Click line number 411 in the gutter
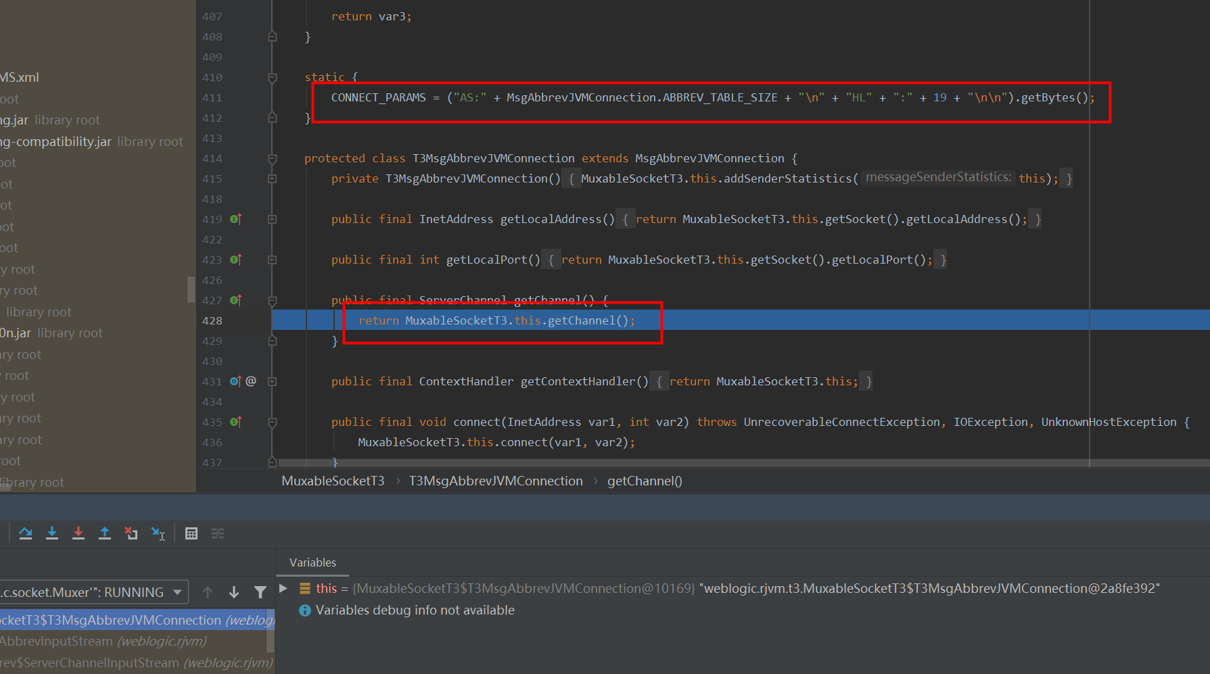The image size is (1210, 674). (x=212, y=97)
